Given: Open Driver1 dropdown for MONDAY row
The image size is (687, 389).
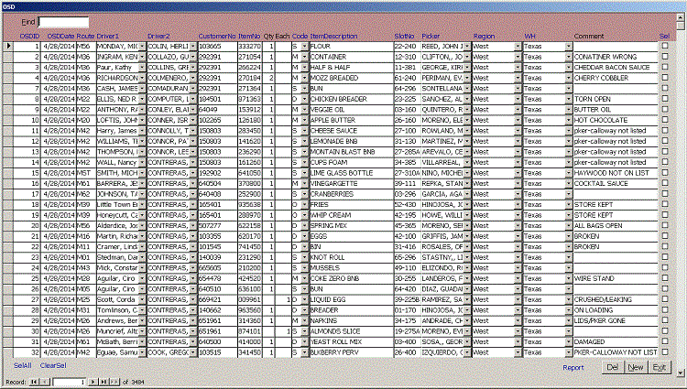Looking at the screenshot, I should pyautogui.click(x=142, y=45).
